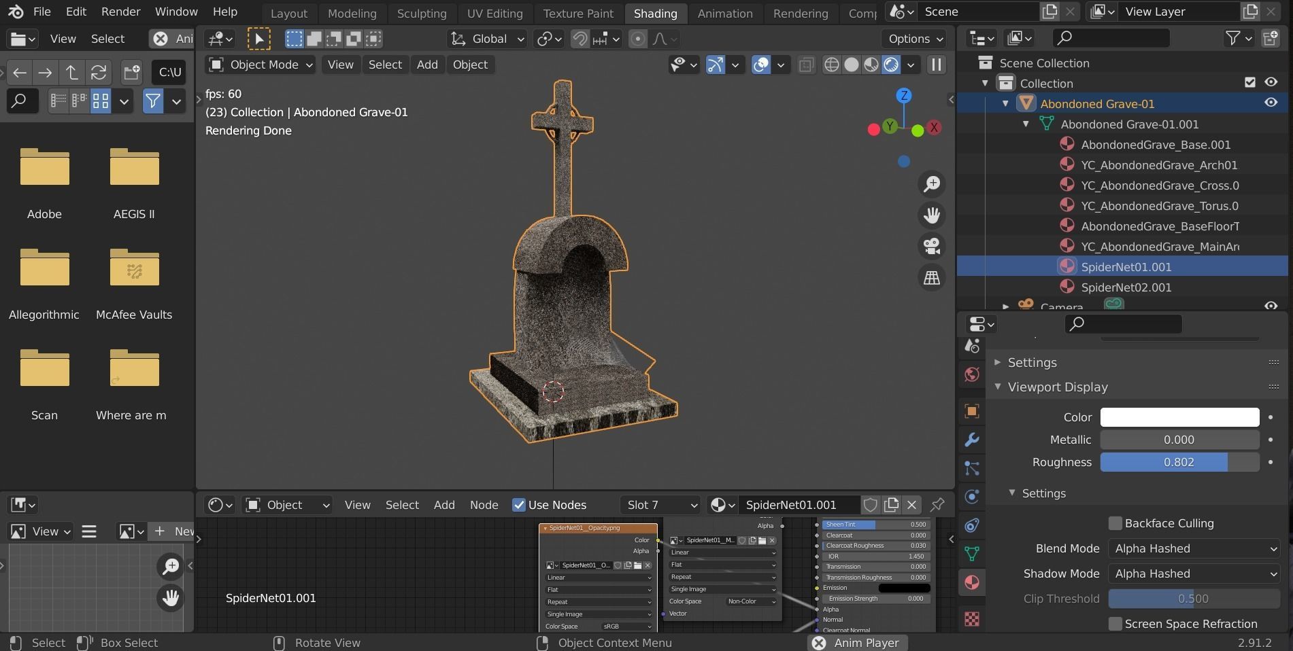Switch to Modeling workspace tab
Viewport: 1293px width, 651px height.
click(352, 14)
